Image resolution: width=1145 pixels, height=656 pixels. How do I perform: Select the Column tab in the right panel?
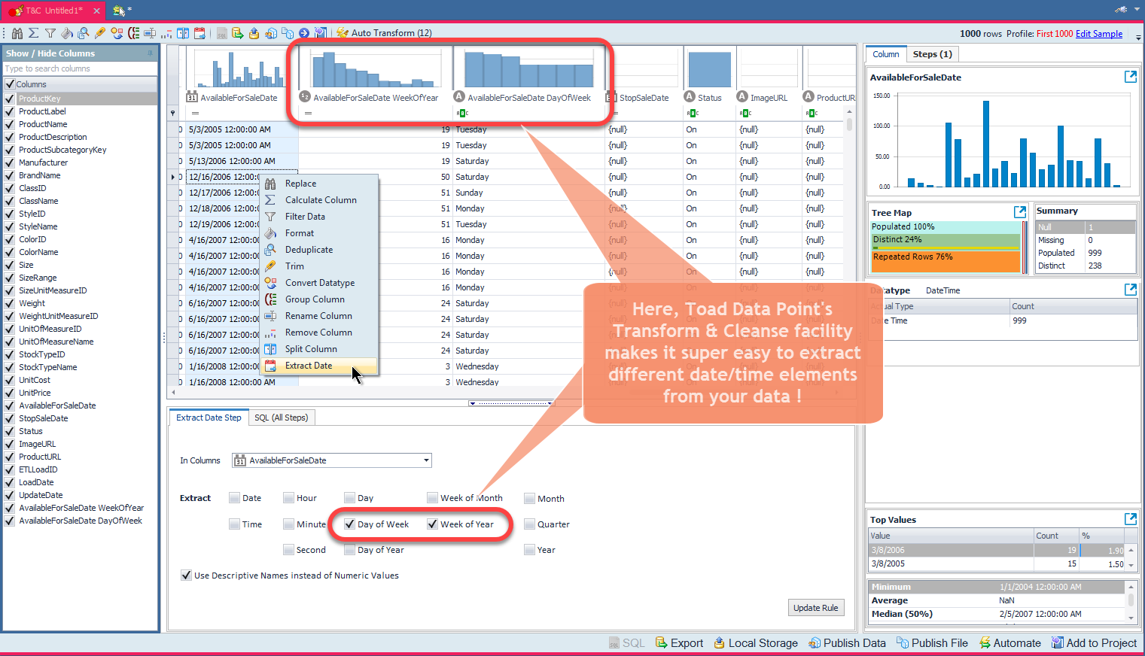point(885,54)
